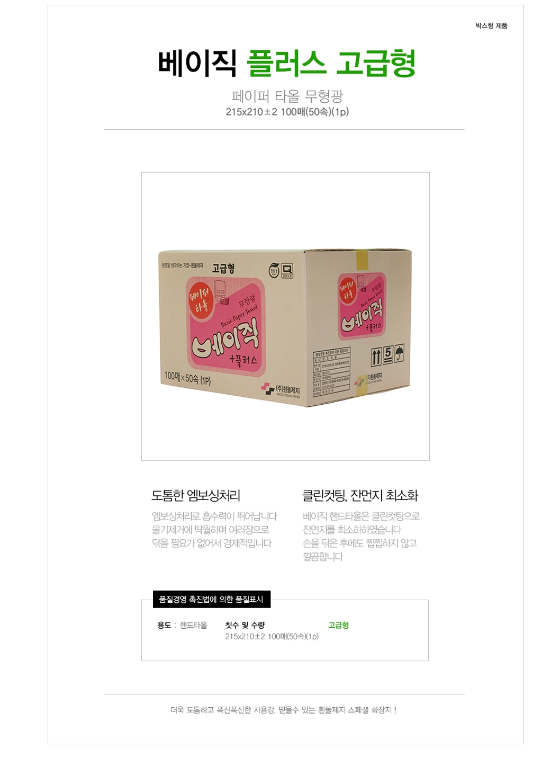This screenshot has width=560, height=775.
Task: Click the green 고급형 text in the quality box
Action: coord(339,625)
